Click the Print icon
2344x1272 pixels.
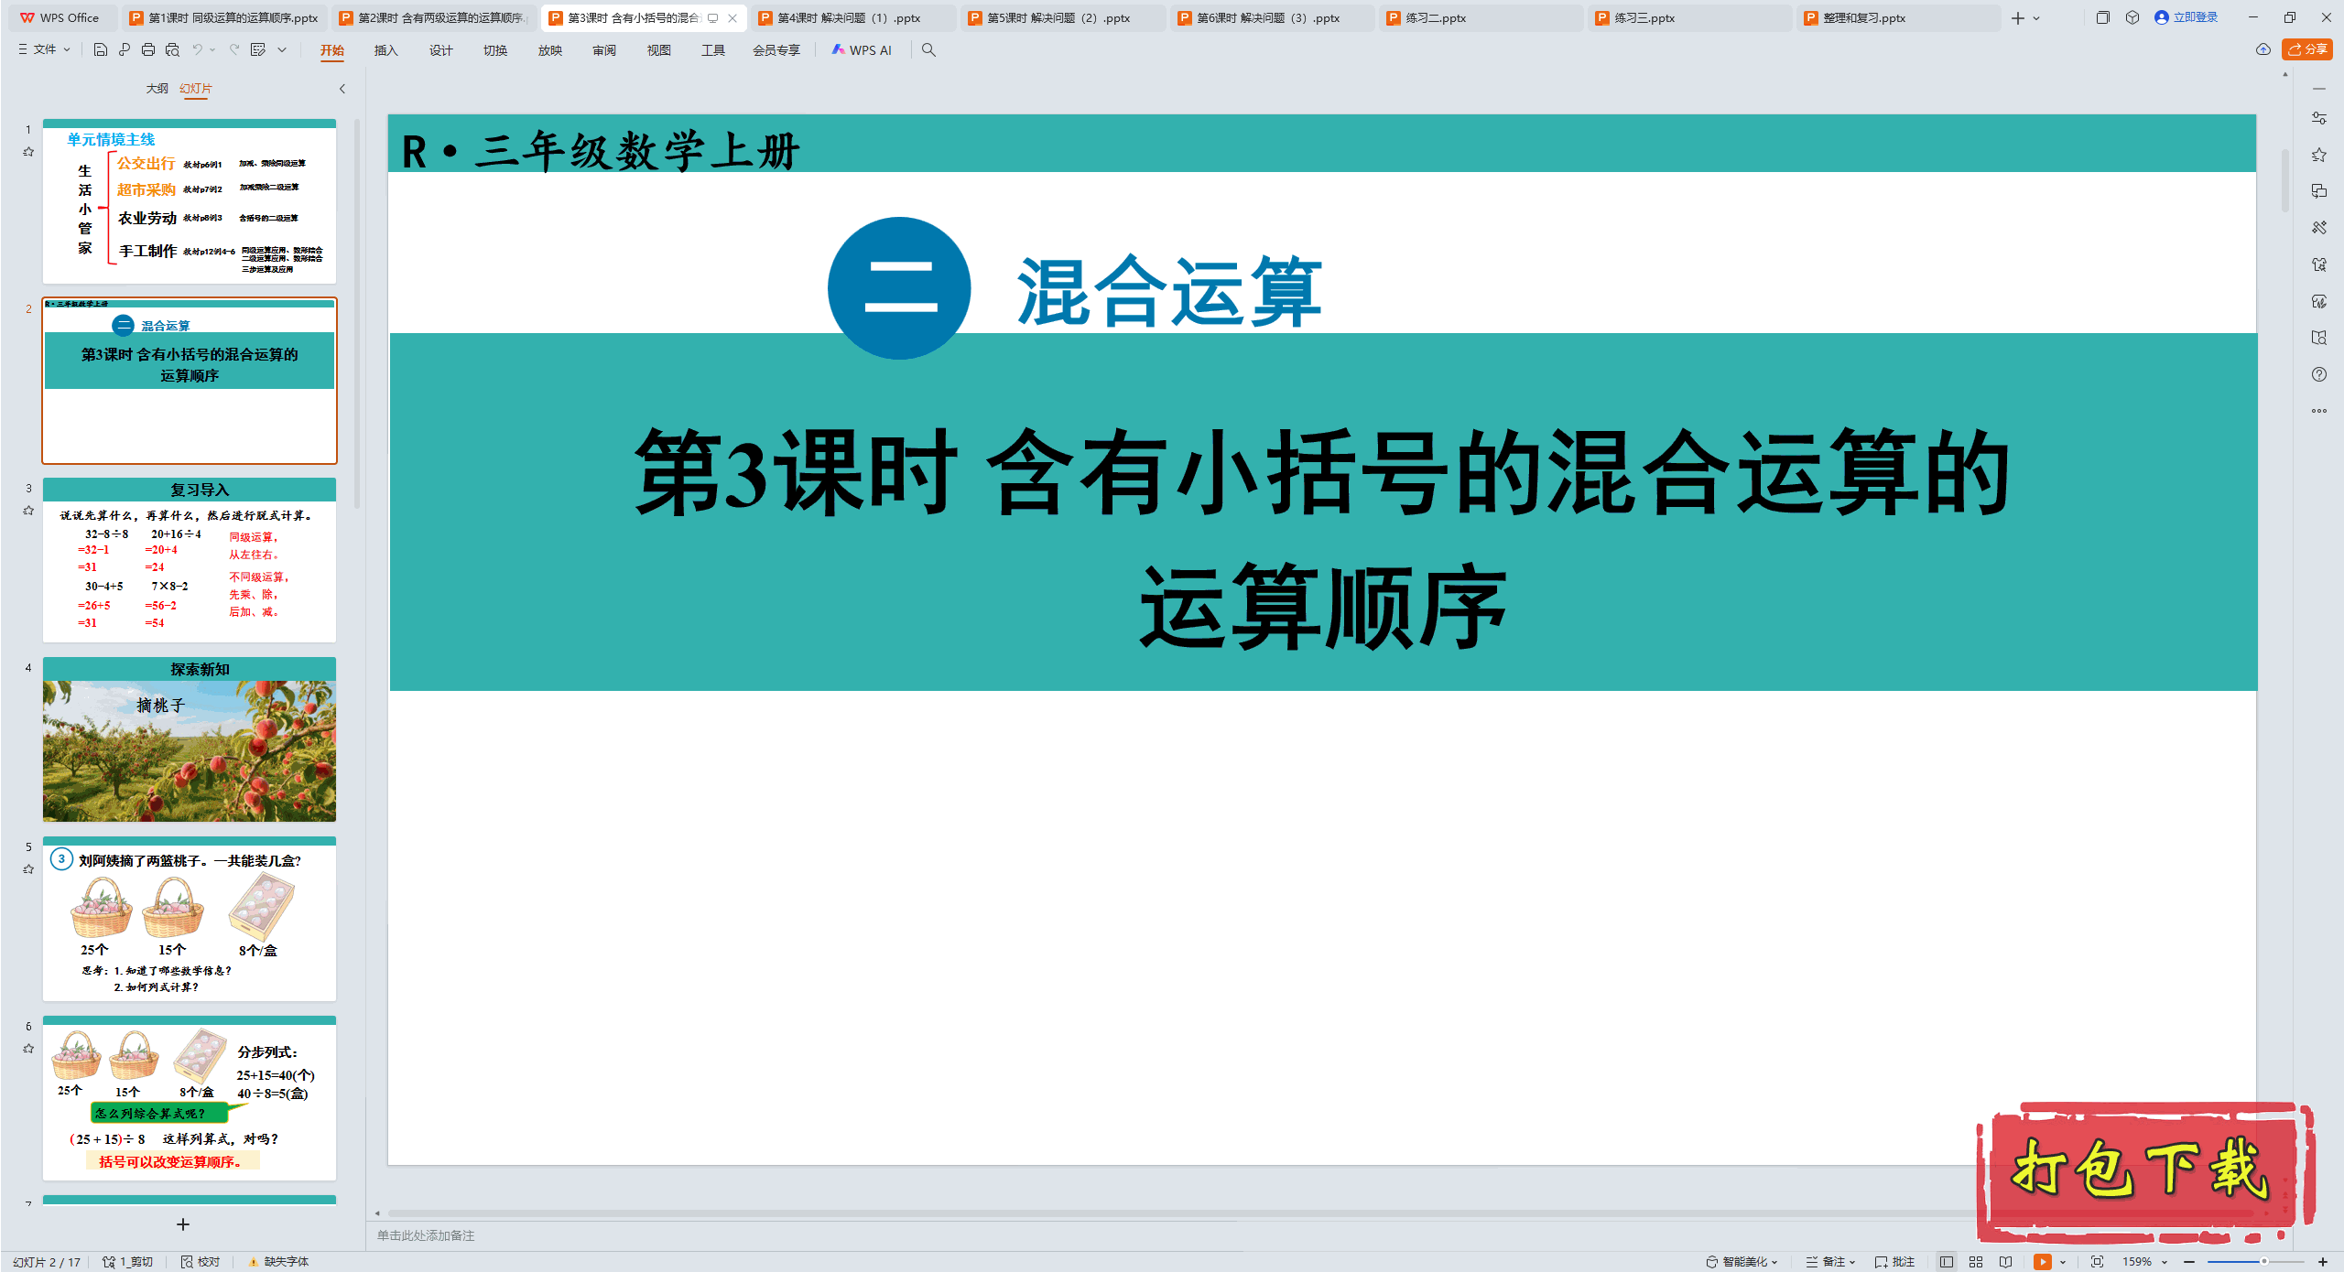click(x=148, y=49)
